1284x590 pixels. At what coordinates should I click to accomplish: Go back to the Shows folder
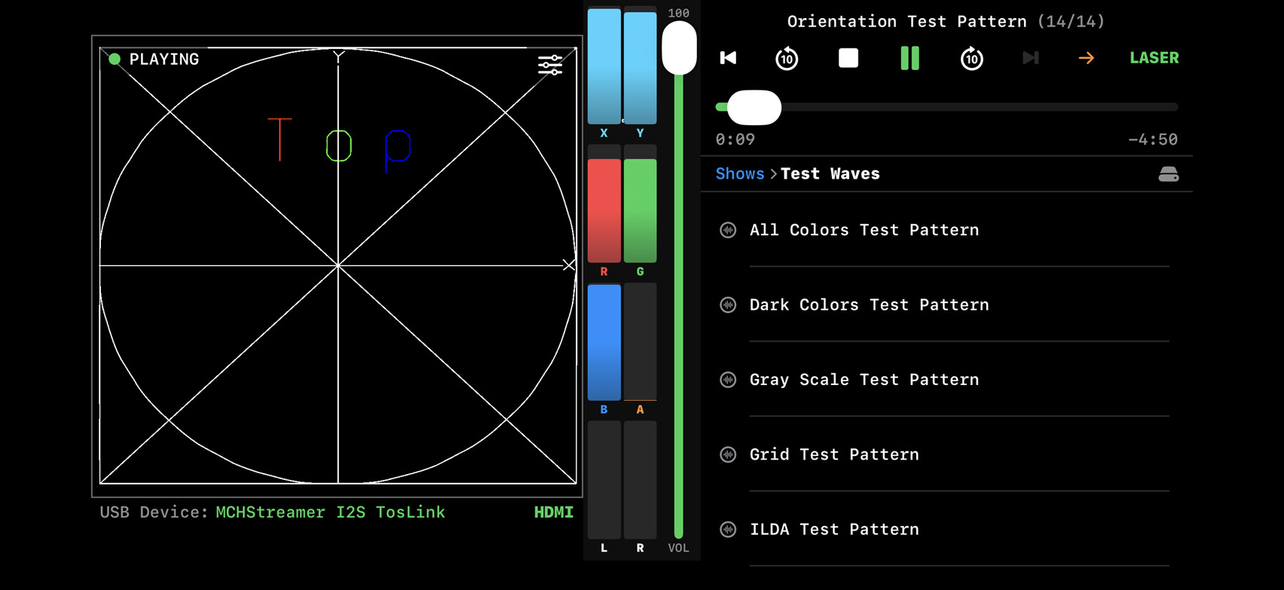[739, 174]
